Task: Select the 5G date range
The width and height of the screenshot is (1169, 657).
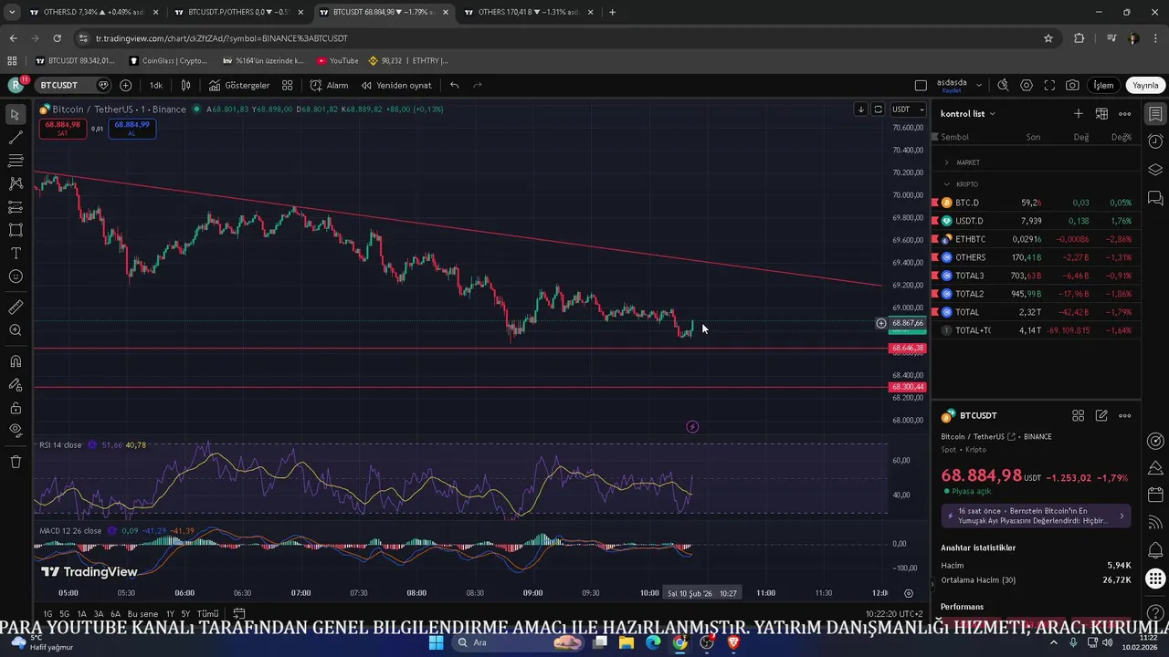Action: (64, 614)
